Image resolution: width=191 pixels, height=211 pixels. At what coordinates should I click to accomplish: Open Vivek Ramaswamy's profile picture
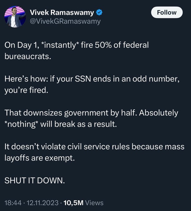point(15,17)
